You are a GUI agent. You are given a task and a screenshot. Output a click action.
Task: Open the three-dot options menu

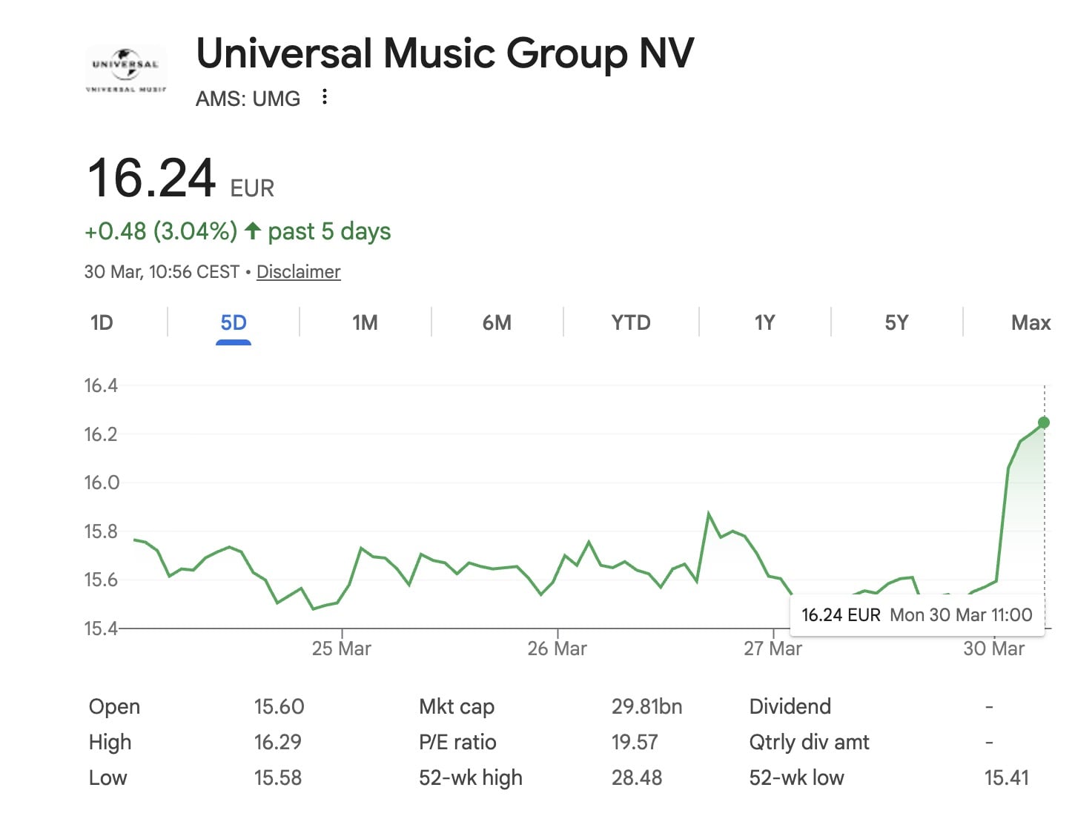click(324, 97)
